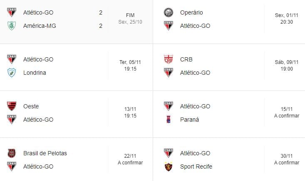Select the Operário team name
Viewport: 305px width, 181px height.
tap(191, 12)
